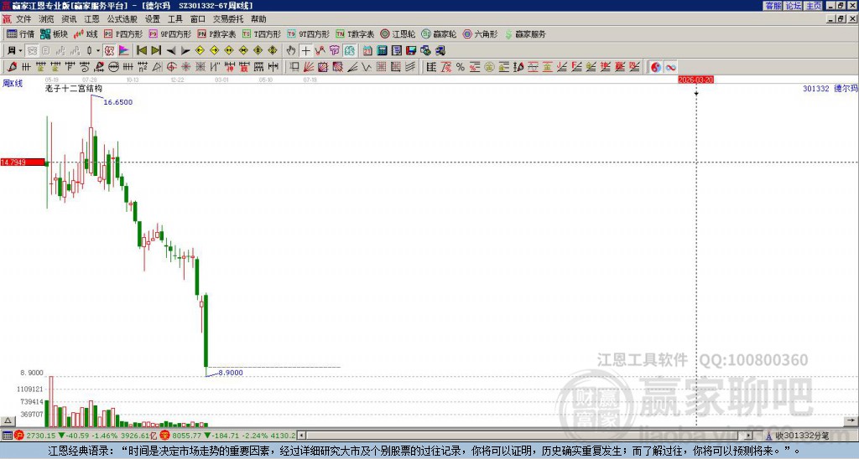Open the calculator icon

point(382,51)
